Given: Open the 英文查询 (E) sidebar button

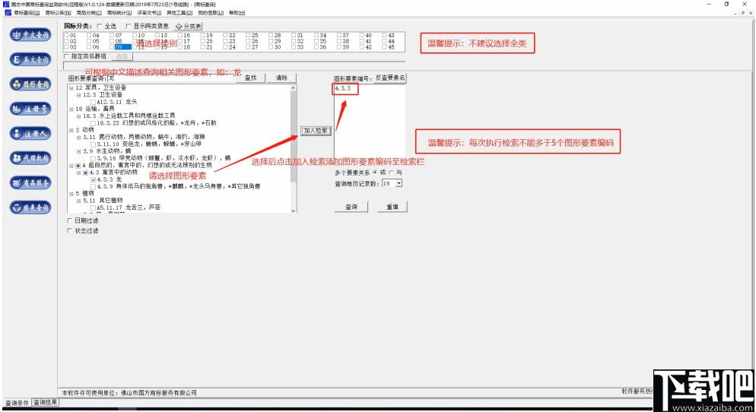Looking at the screenshot, I should click(x=30, y=59).
